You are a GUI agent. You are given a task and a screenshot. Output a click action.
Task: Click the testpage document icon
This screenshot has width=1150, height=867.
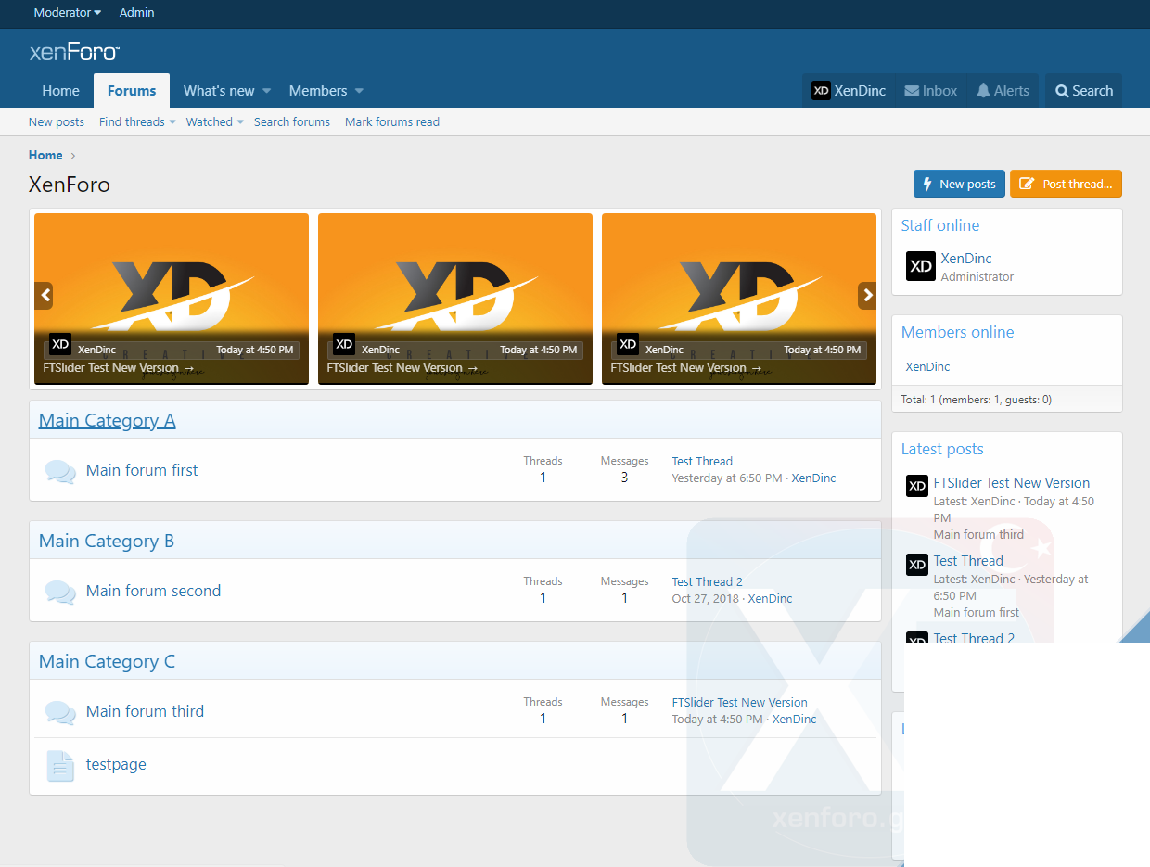point(60,765)
